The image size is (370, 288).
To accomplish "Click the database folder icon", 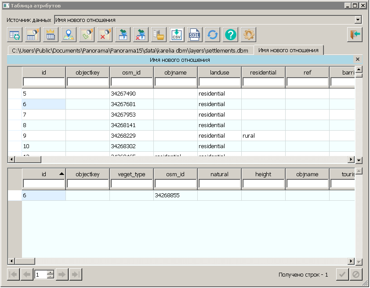I will click(158, 34).
